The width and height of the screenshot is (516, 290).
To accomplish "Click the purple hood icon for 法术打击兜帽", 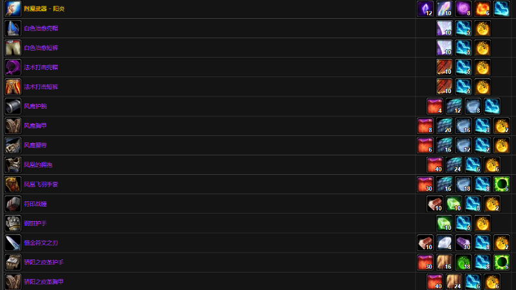I will pyautogui.click(x=13, y=67).
